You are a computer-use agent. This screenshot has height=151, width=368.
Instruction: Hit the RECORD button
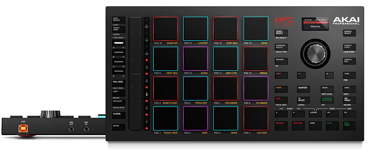[281, 126]
